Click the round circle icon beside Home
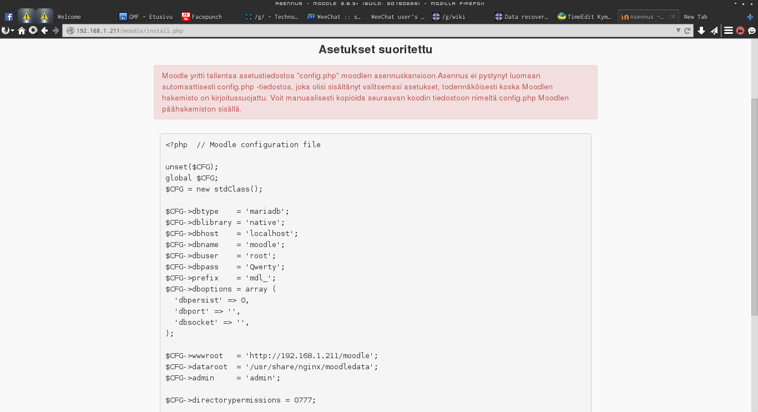 (33, 31)
